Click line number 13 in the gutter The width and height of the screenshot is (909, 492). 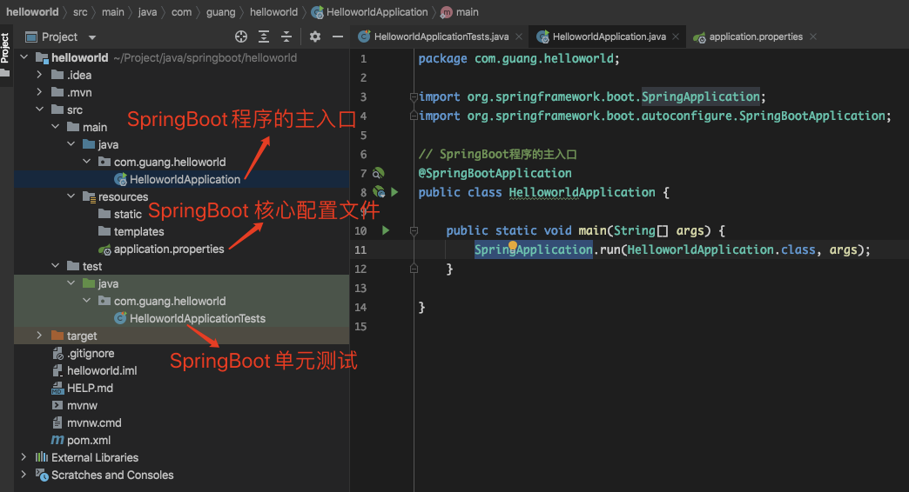tap(360, 288)
